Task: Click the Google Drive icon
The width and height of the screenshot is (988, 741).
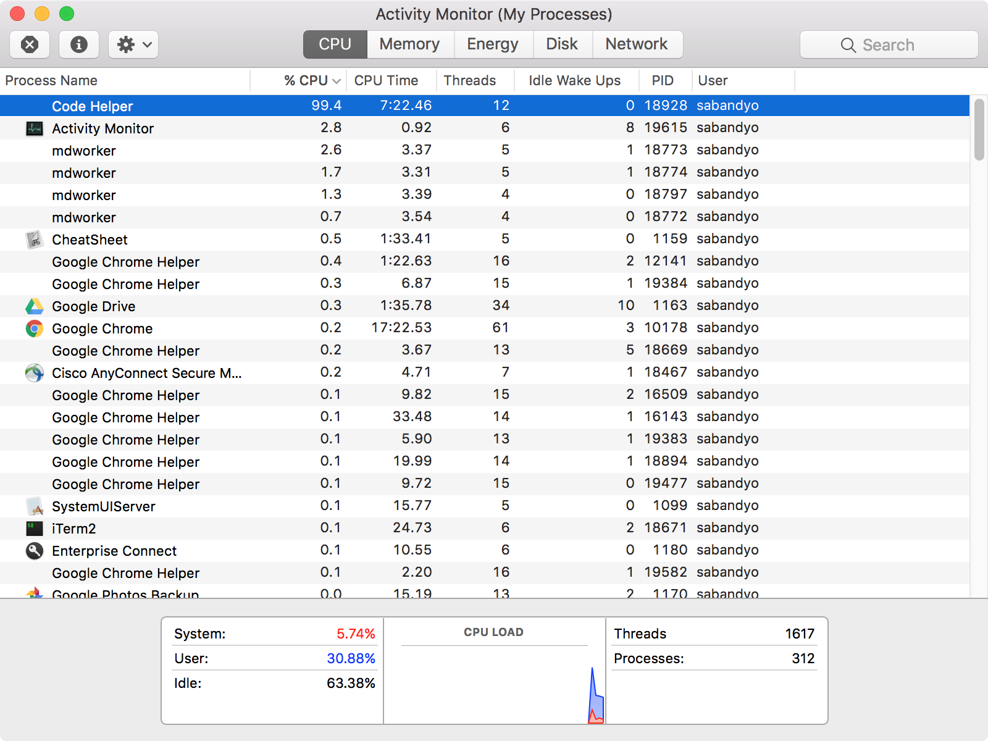Action: (x=35, y=306)
